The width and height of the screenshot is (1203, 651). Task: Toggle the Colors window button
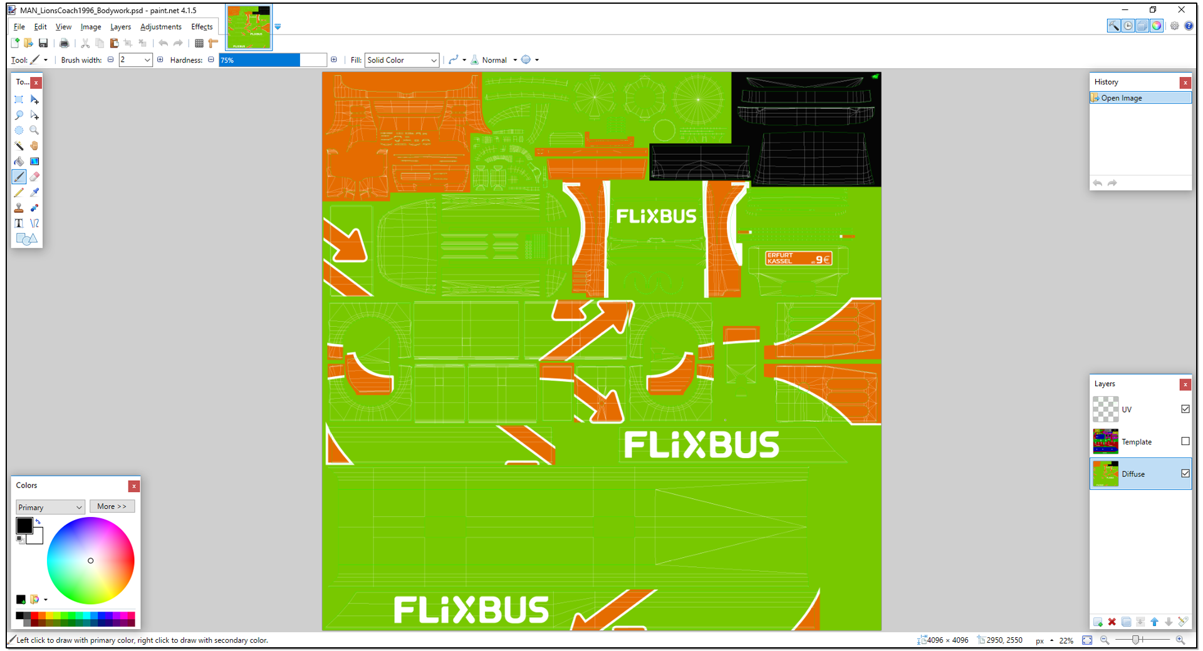tap(1157, 26)
